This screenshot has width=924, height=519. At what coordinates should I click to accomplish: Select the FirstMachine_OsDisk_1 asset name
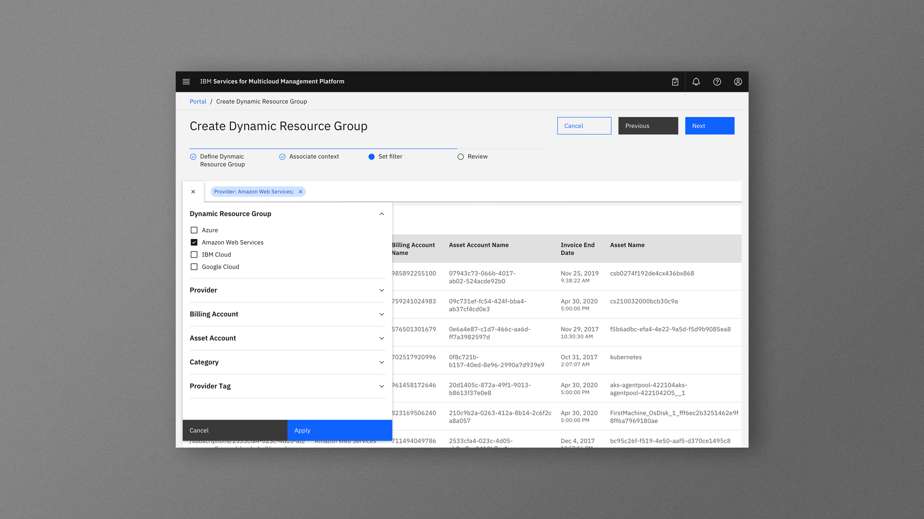[674, 417]
